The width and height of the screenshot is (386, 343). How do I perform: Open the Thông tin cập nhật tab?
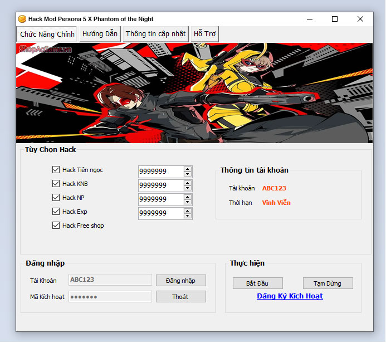[x=155, y=34]
